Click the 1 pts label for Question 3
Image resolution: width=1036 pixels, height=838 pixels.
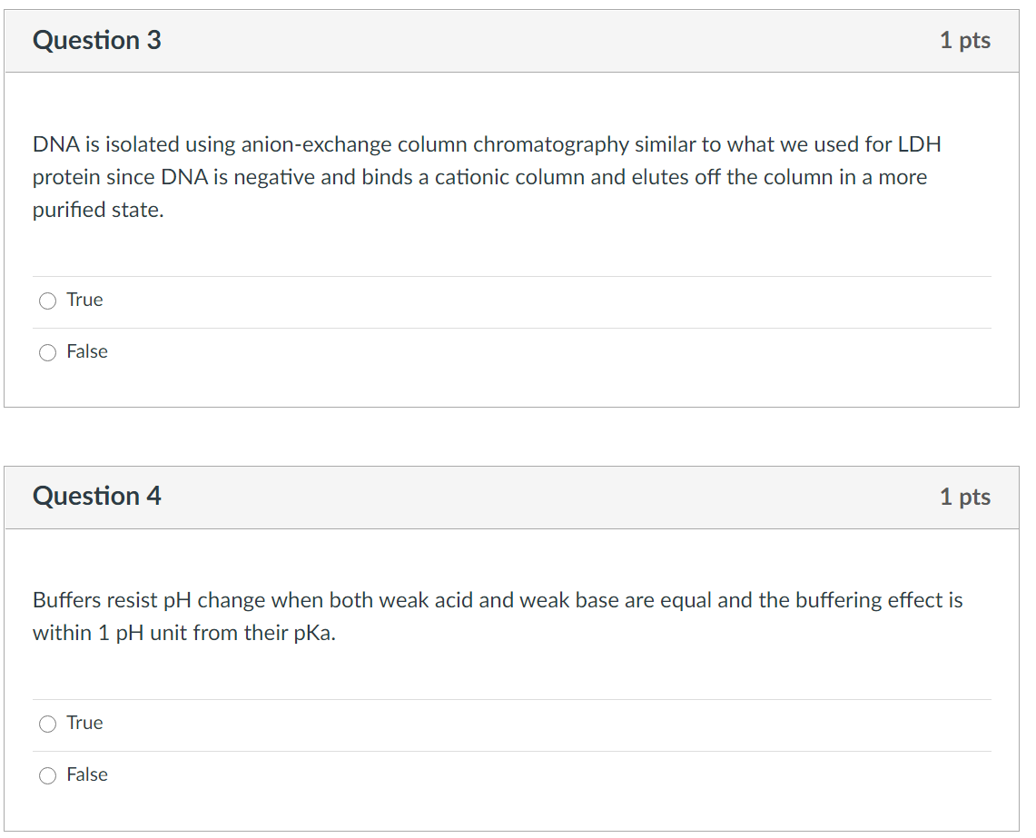[965, 40]
